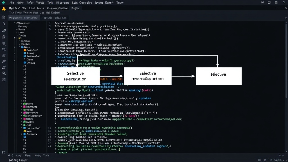288x162 pixels.
Task: Expand the Nonifities tree node
Action: (x=22, y=107)
